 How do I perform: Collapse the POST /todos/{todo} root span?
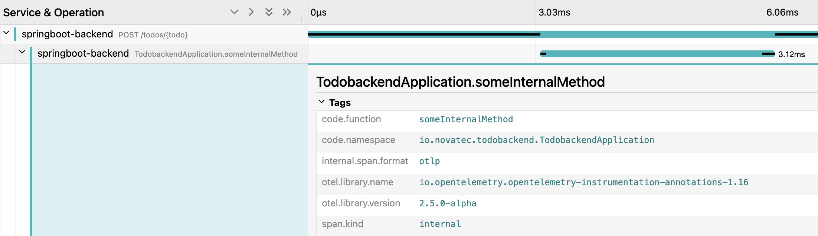click(x=6, y=33)
